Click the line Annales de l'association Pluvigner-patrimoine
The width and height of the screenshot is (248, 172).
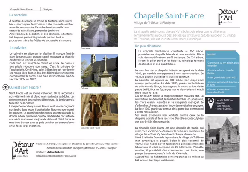tap(82, 148)
